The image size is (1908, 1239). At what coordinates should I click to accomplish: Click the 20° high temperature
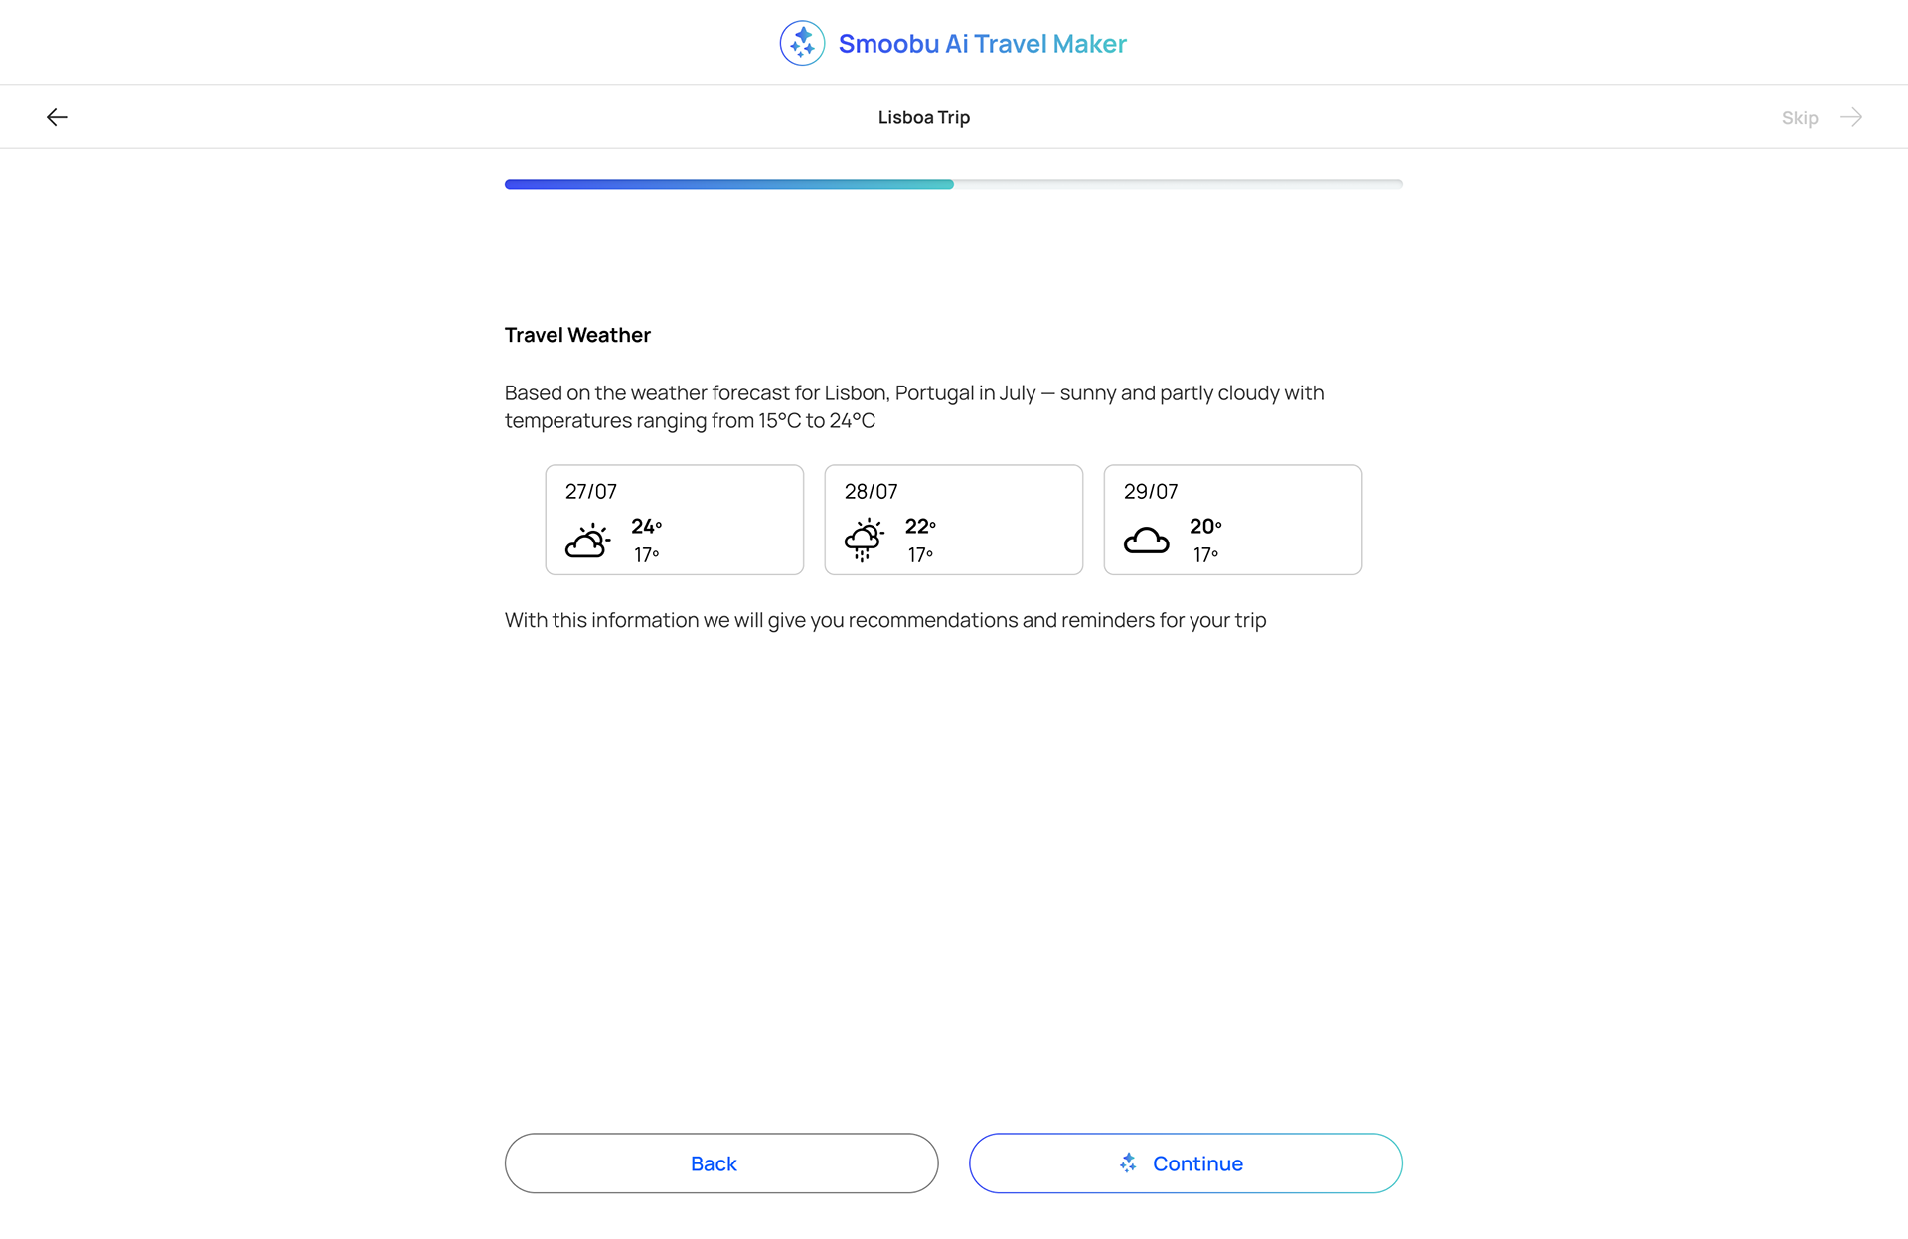1205,526
